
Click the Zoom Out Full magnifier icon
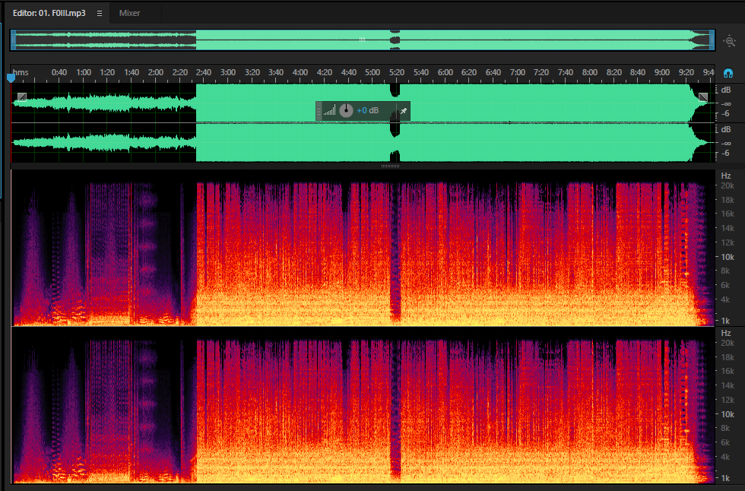729,41
